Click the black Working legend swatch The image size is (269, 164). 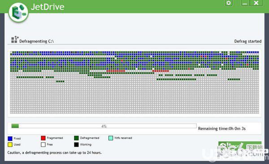tap(76, 144)
